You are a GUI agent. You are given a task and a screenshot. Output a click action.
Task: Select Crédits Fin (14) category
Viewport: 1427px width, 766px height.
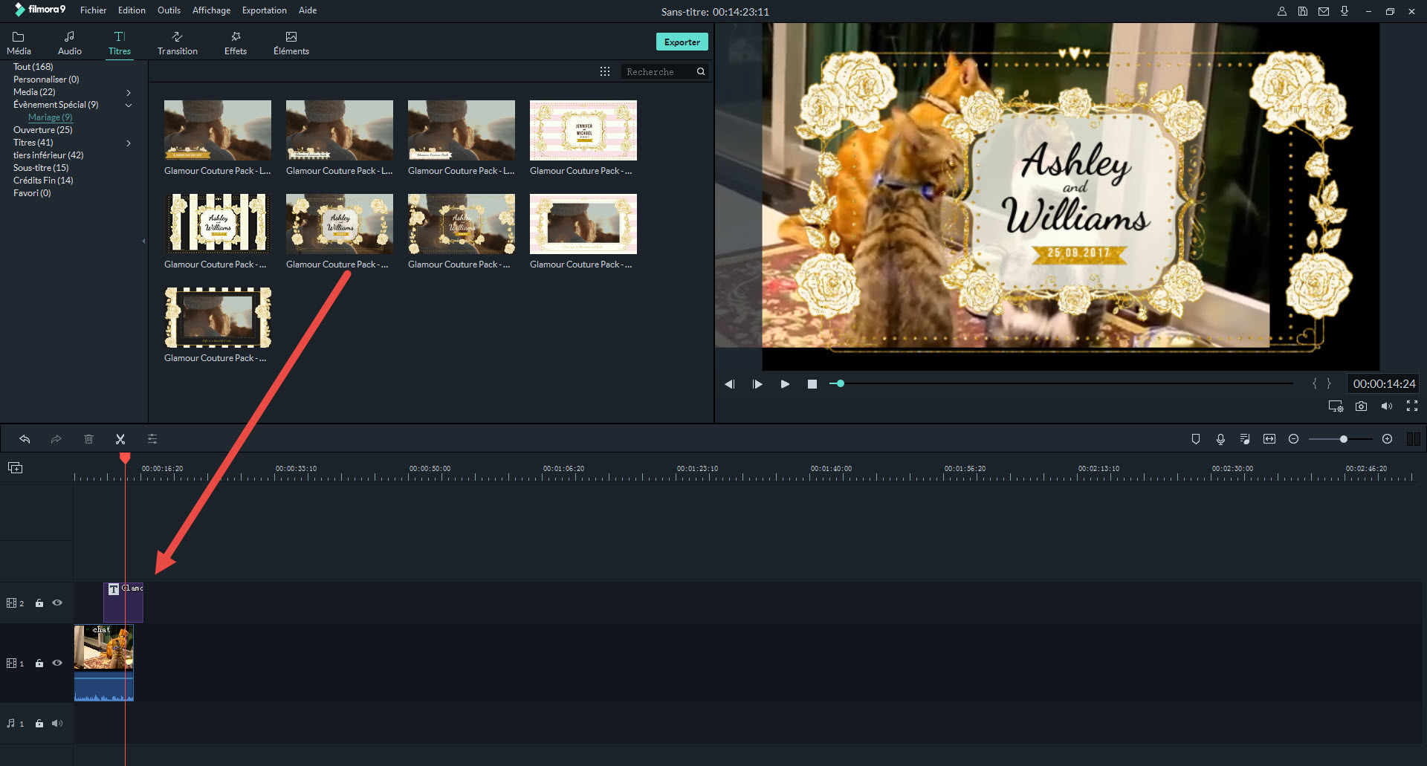43,181
